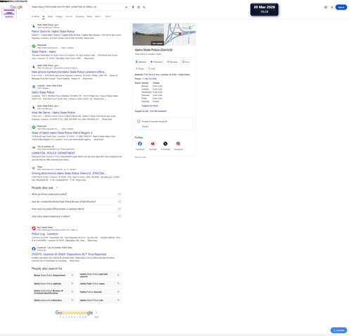Screen dimensions: 352x336
Task: Start voice search with the microphone icon
Action: [133, 7]
